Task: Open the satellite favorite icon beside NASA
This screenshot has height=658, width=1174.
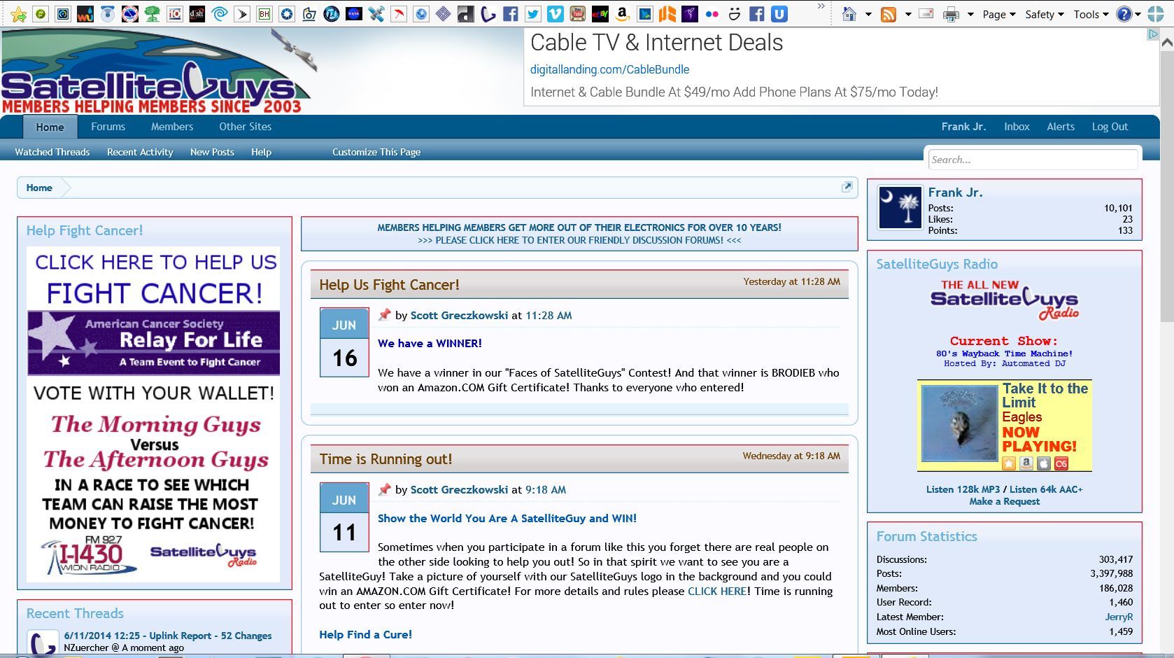Action: tap(376, 14)
